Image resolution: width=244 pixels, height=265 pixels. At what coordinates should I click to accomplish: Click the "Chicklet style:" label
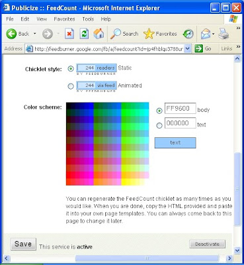[x=44, y=69]
